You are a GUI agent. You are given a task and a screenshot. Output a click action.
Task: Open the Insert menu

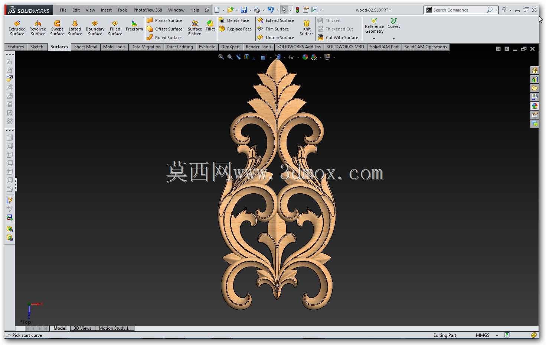[x=106, y=10]
